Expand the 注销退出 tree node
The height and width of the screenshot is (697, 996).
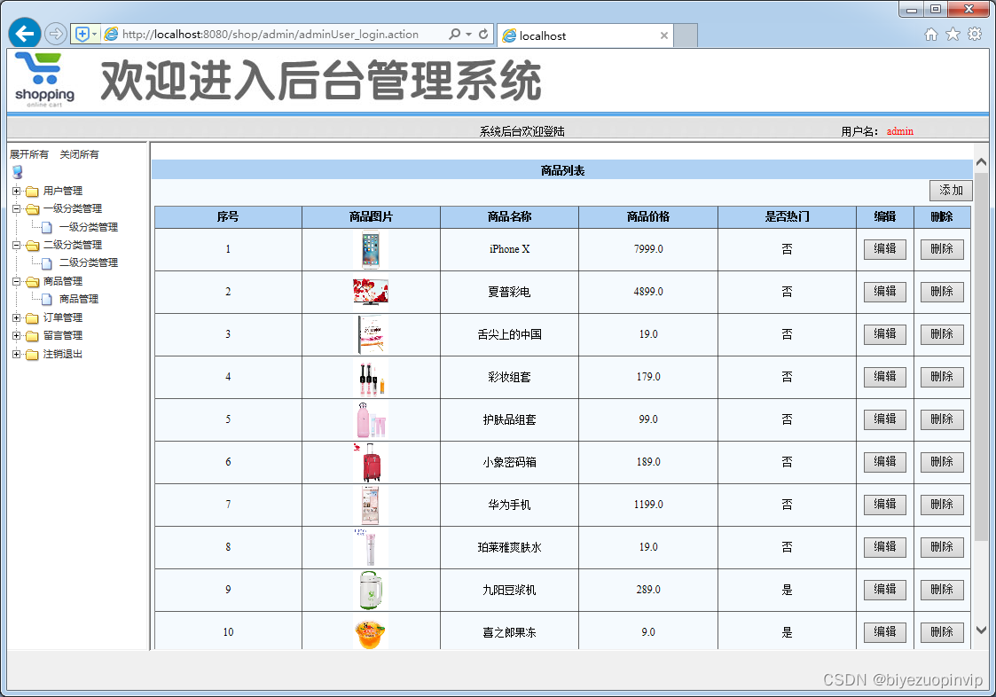click(16, 354)
